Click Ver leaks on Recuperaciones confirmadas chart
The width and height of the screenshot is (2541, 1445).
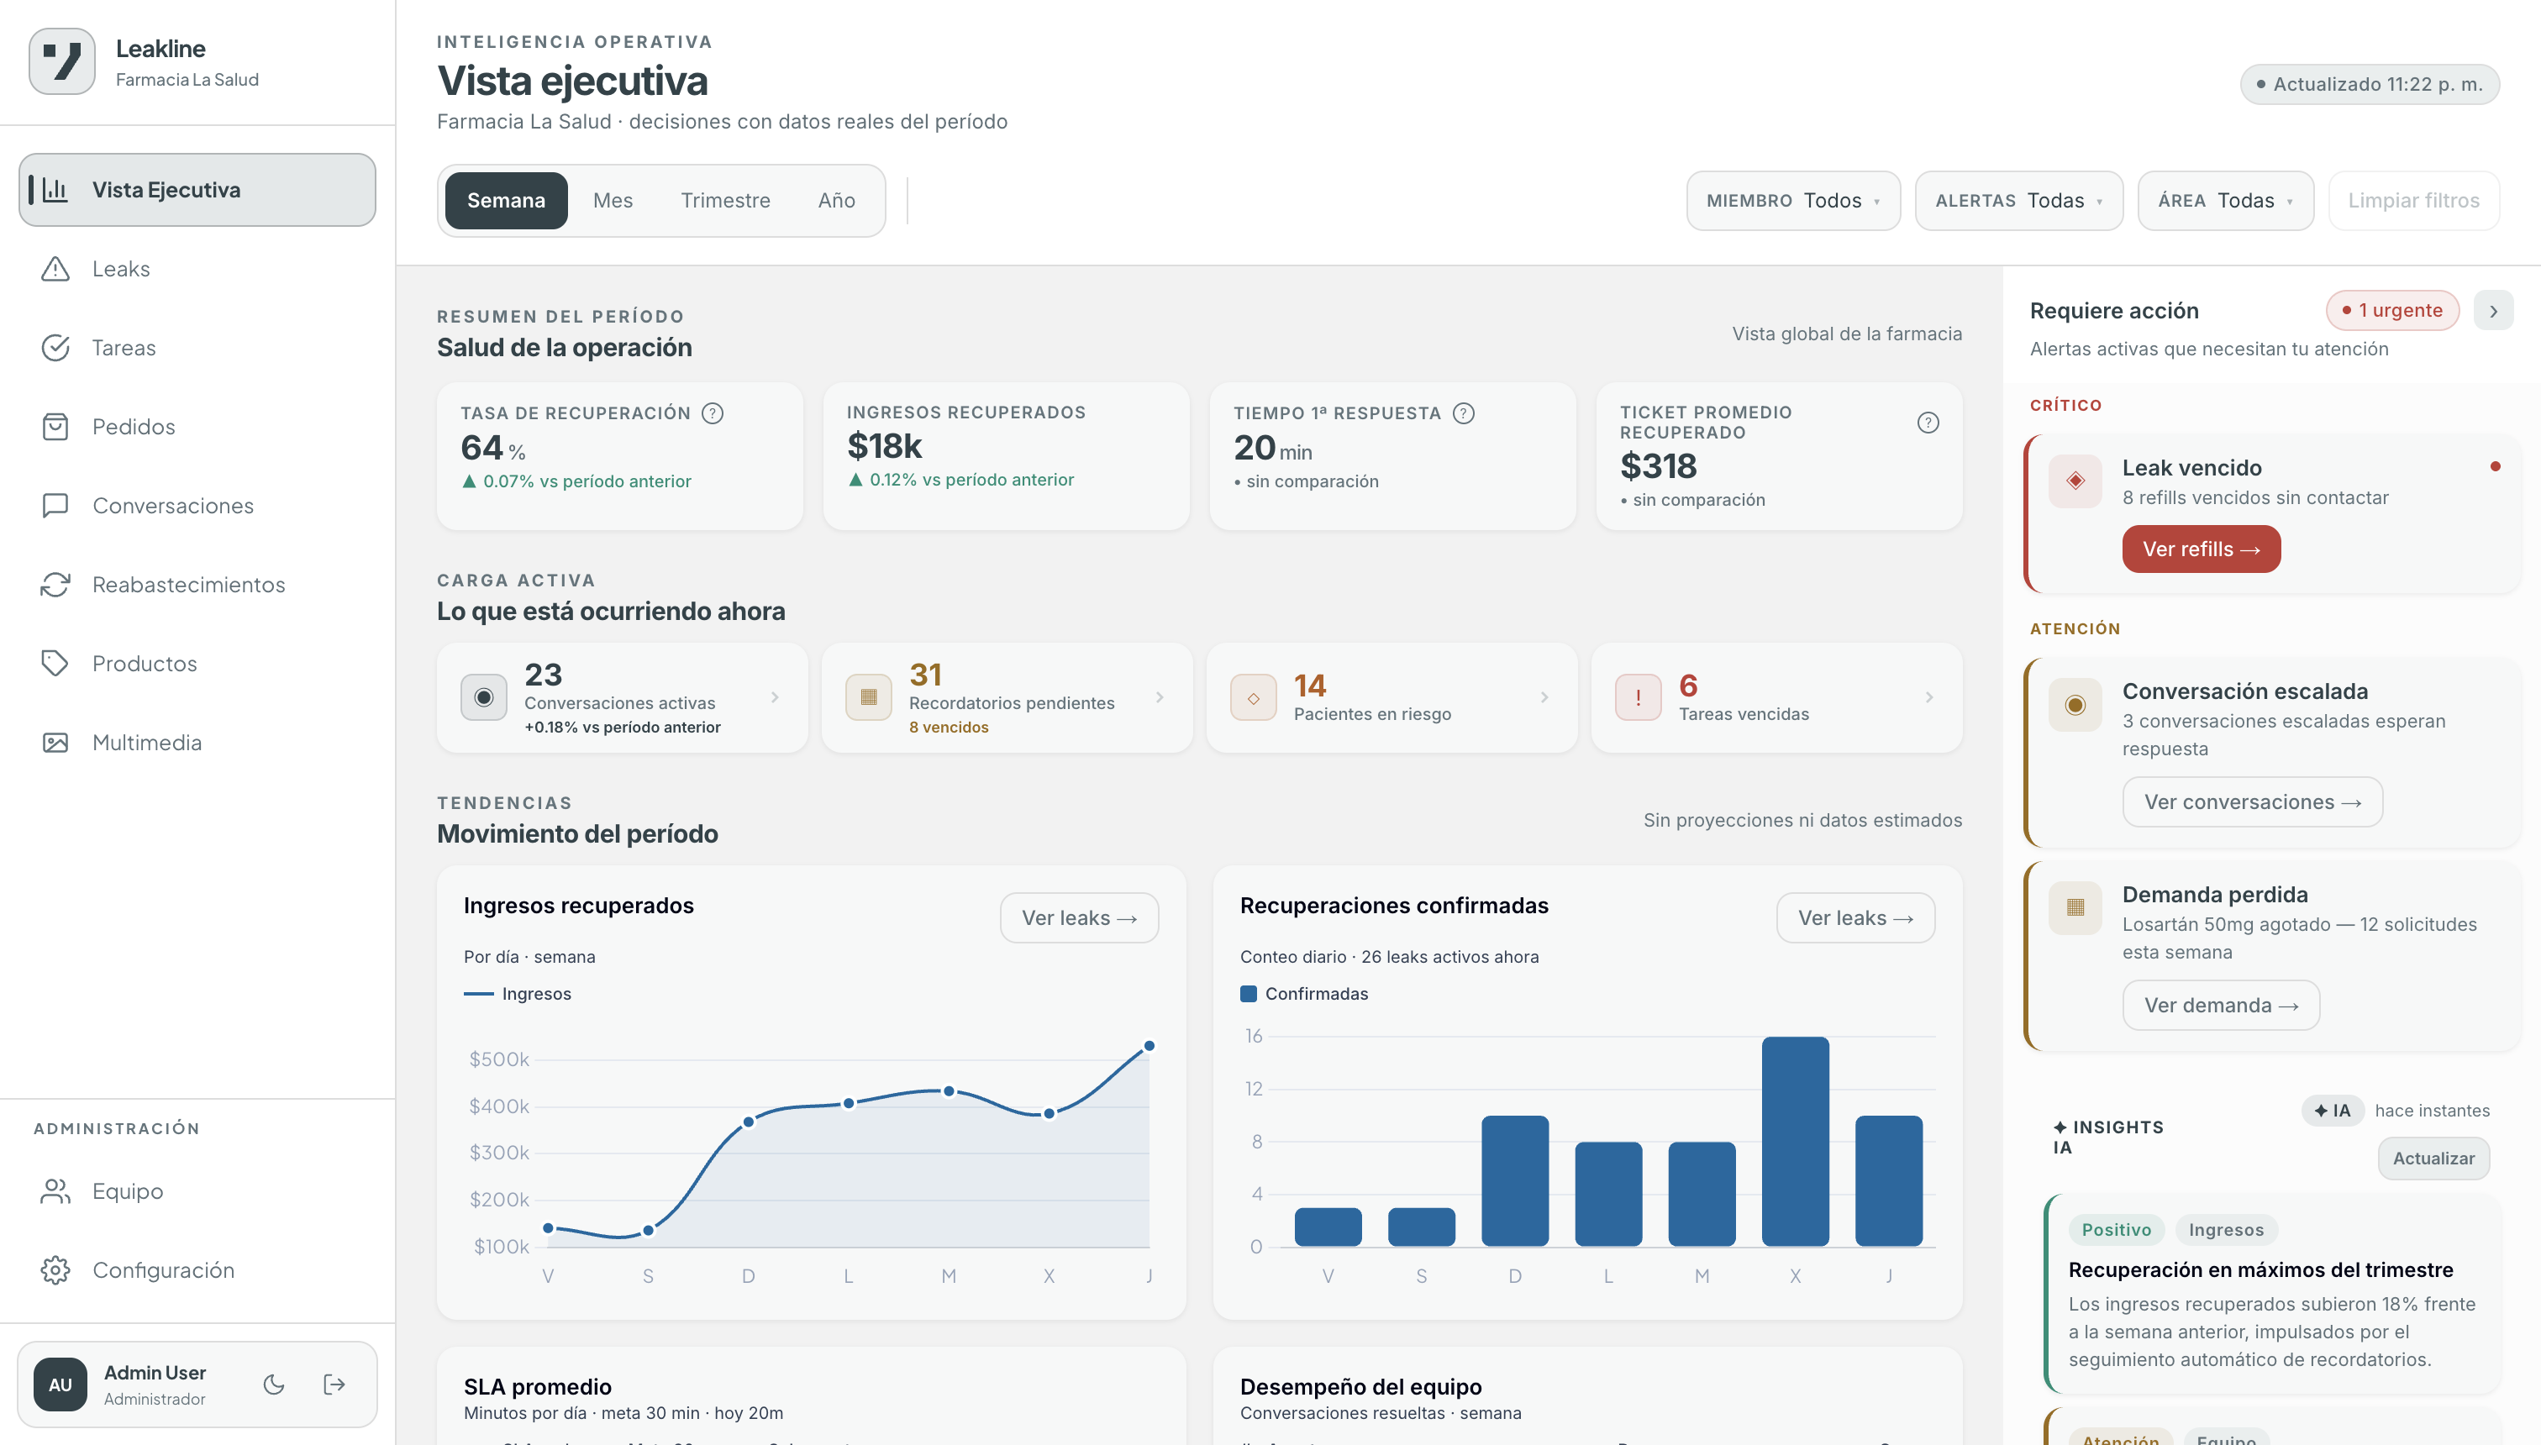tap(1856, 918)
